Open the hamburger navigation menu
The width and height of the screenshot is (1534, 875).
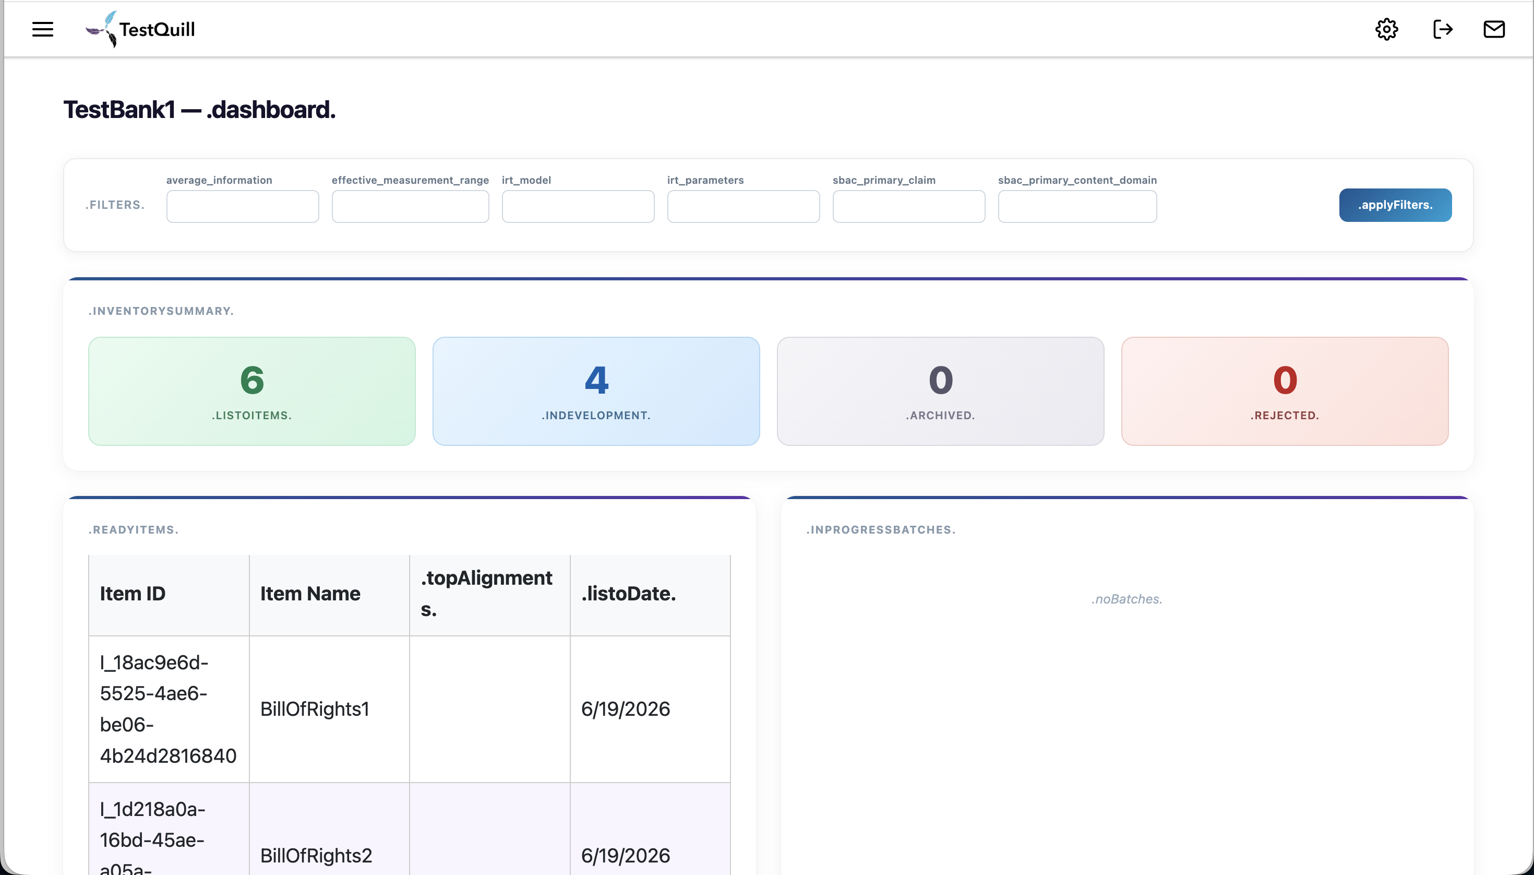tap(43, 29)
